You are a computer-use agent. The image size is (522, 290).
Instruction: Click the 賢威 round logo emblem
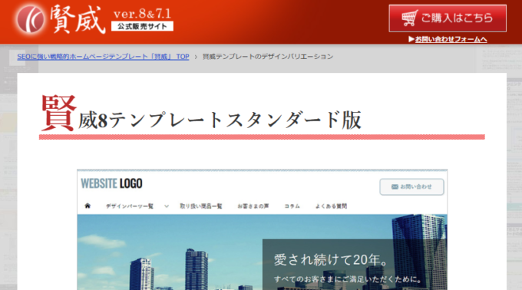[x=30, y=19]
